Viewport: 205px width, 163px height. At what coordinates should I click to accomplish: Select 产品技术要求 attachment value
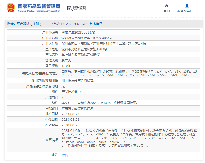click(x=71, y=92)
